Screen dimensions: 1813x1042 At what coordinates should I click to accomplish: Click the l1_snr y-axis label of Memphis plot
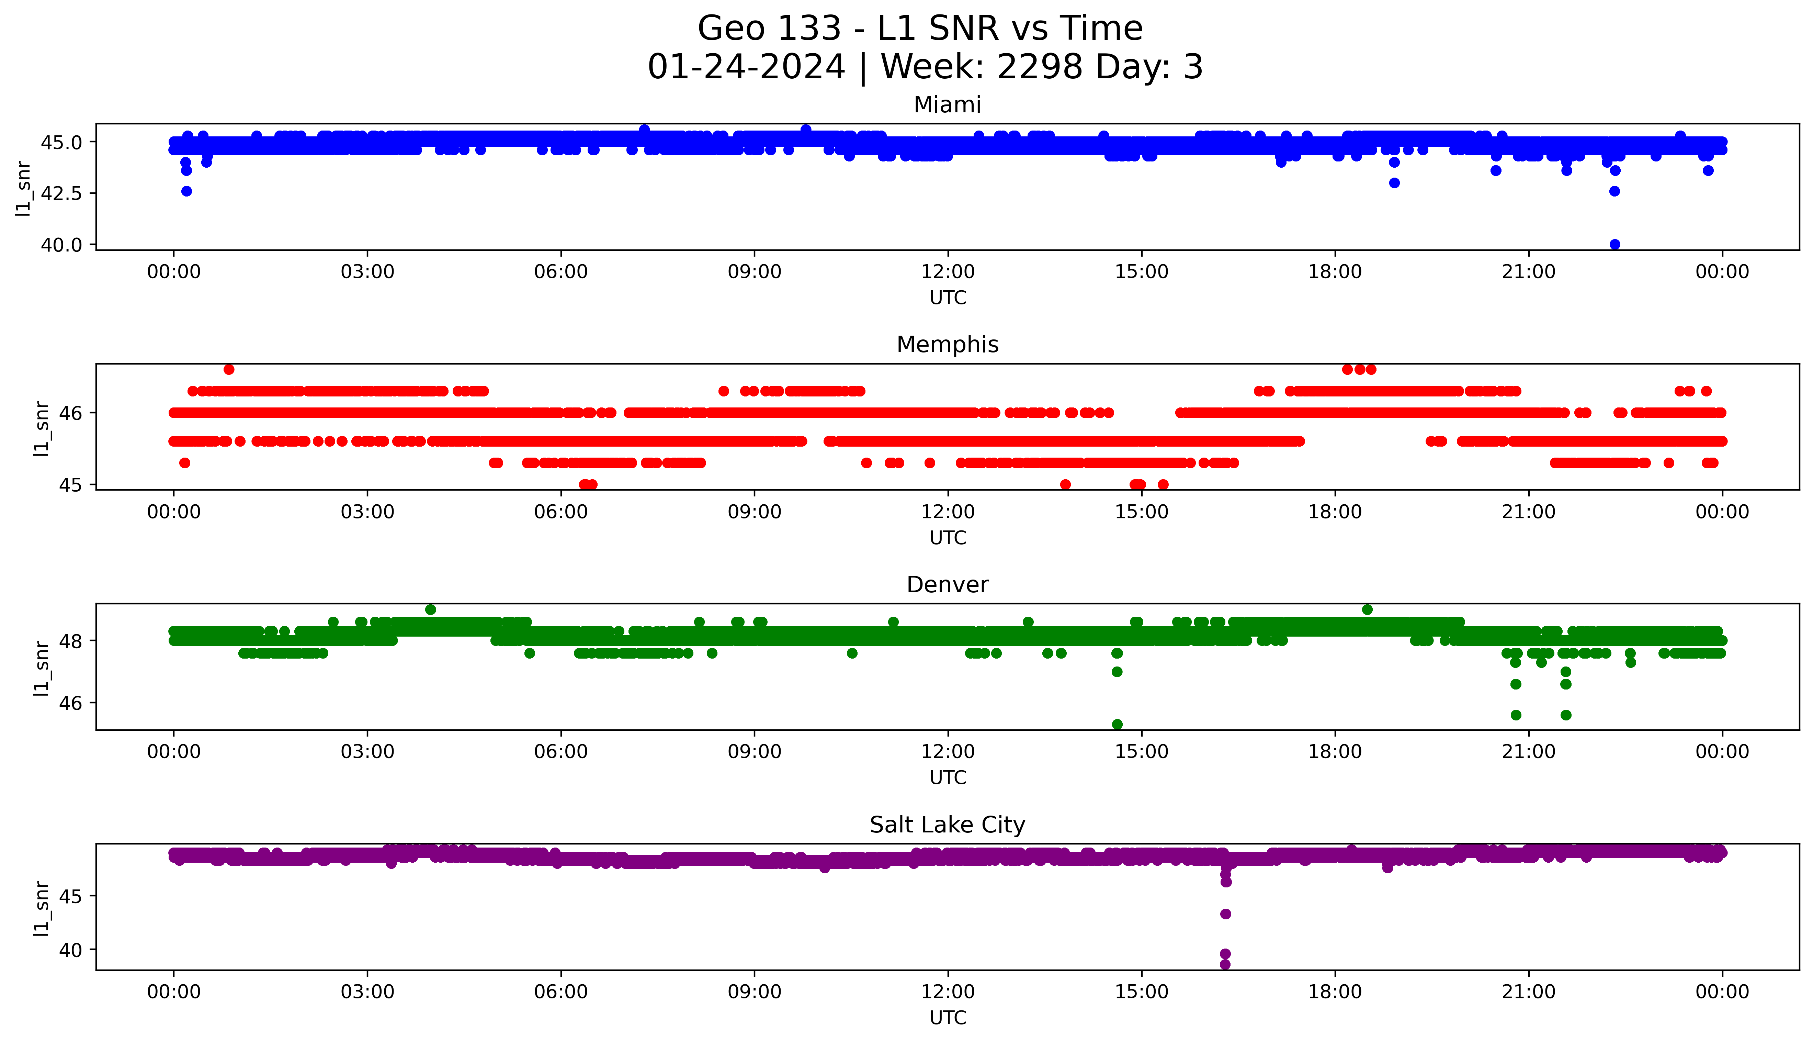(x=42, y=429)
